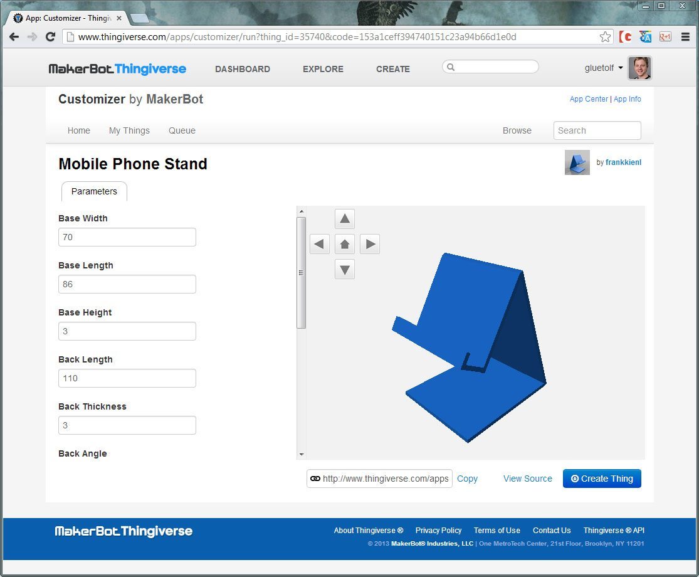Focus the Back Thickness input field
699x577 pixels.
pyautogui.click(x=127, y=425)
